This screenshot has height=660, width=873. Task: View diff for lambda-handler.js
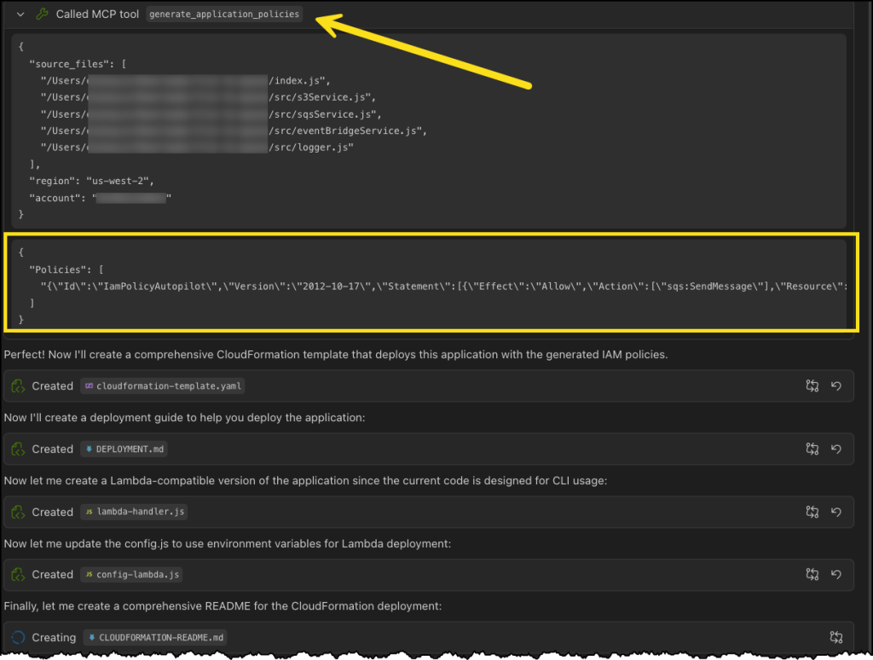coord(812,512)
